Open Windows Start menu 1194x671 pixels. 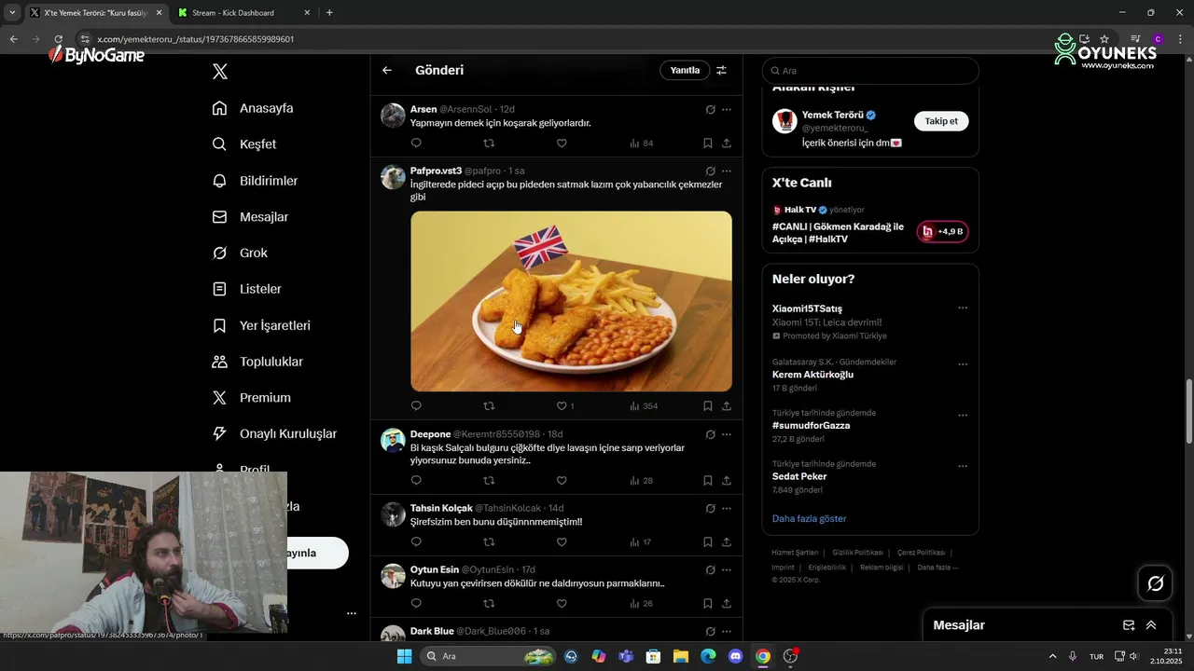[x=404, y=656]
